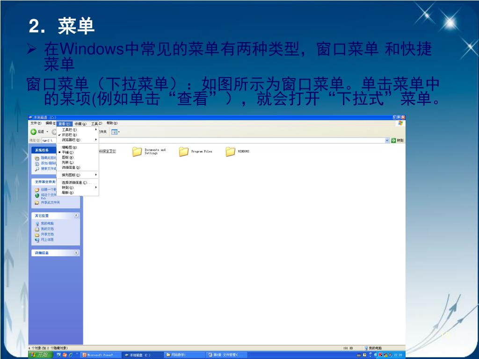Click the 我的文档 icon in Other Places
The image size is (479, 359).
point(37,229)
